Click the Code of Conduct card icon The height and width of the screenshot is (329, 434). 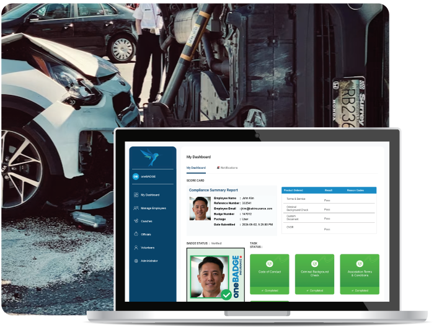pyautogui.click(x=269, y=264)
